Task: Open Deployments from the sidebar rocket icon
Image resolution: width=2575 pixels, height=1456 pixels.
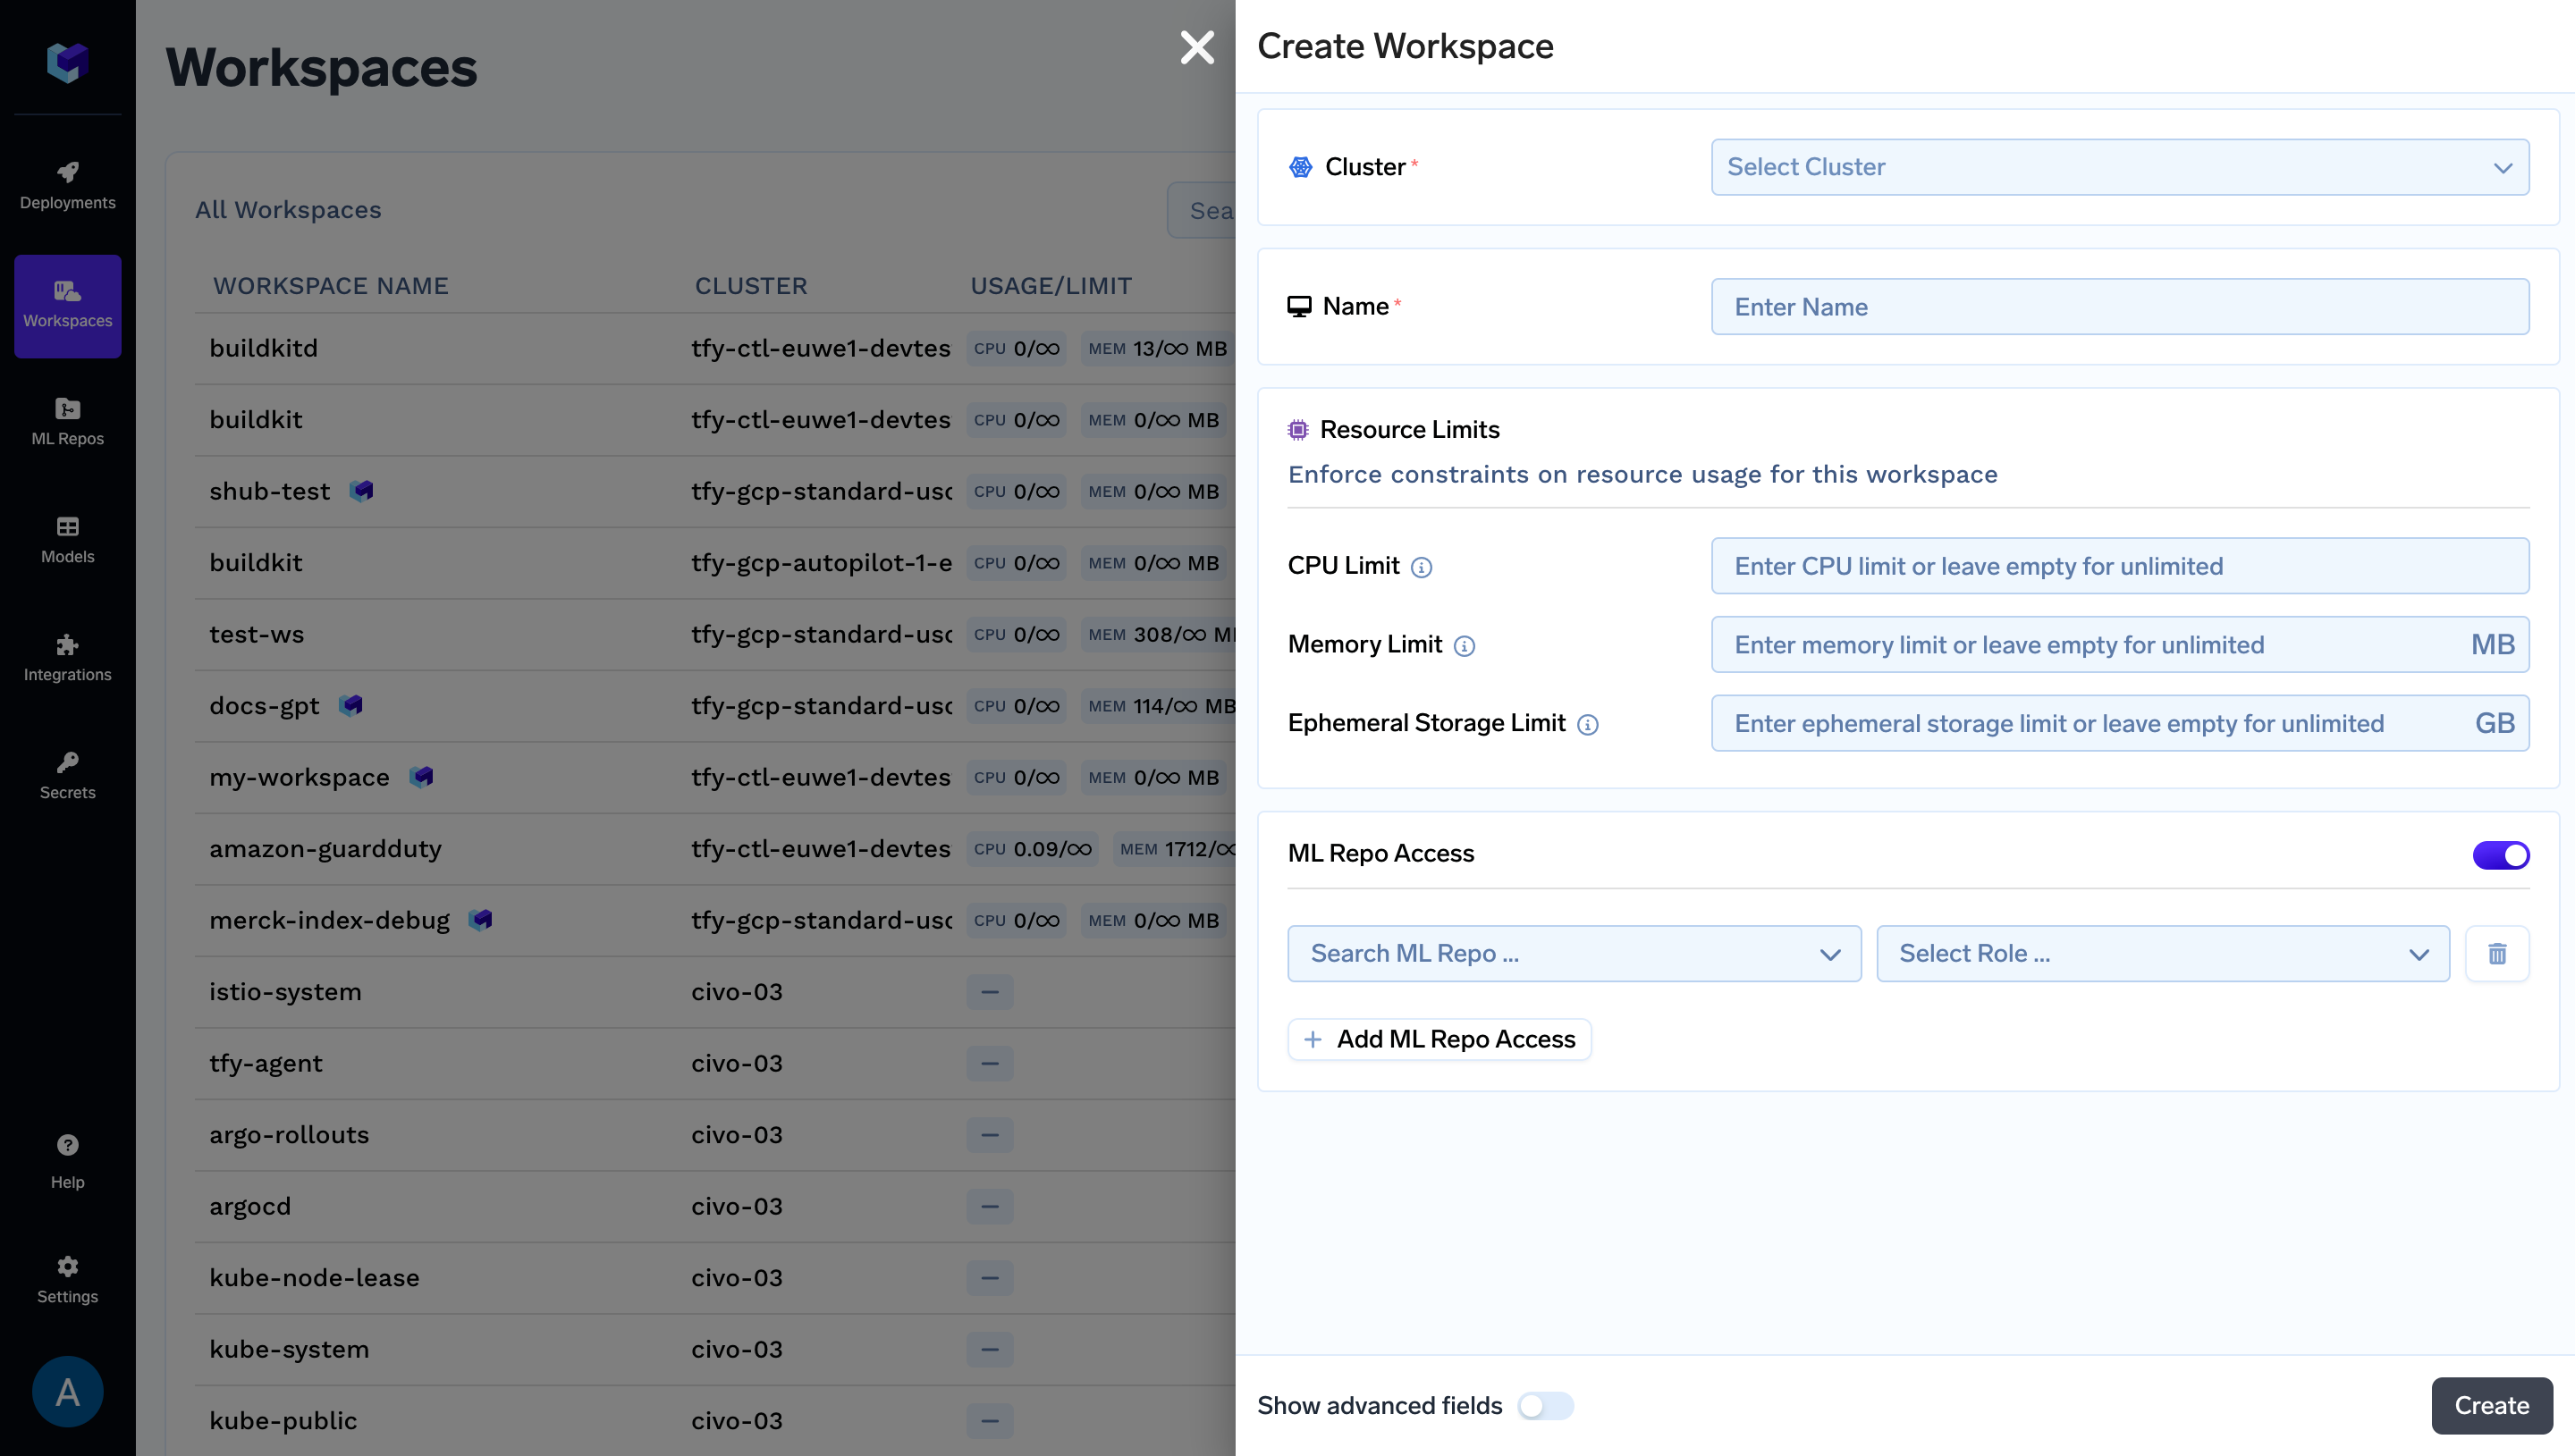Action: 67,185
